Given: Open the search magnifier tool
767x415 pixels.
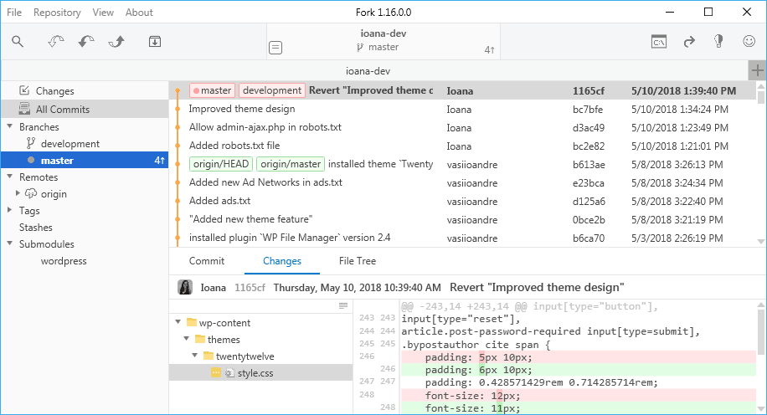Looking at the screenshot, I should pos(18,42).
